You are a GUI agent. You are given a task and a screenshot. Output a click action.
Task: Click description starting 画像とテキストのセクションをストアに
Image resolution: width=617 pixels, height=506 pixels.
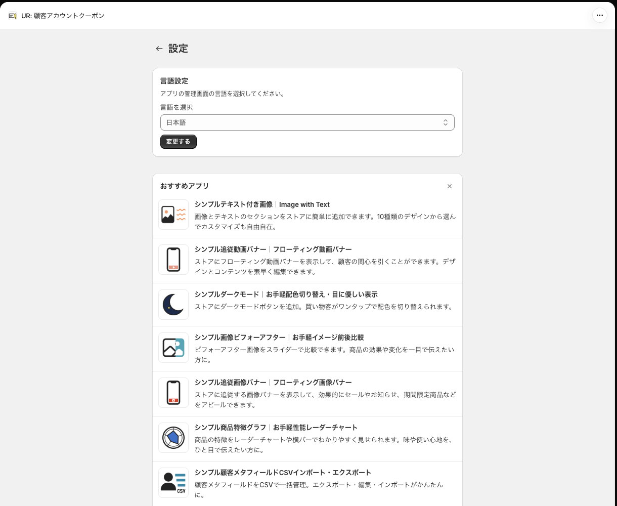pyautogui.click(x=325, y=222)
